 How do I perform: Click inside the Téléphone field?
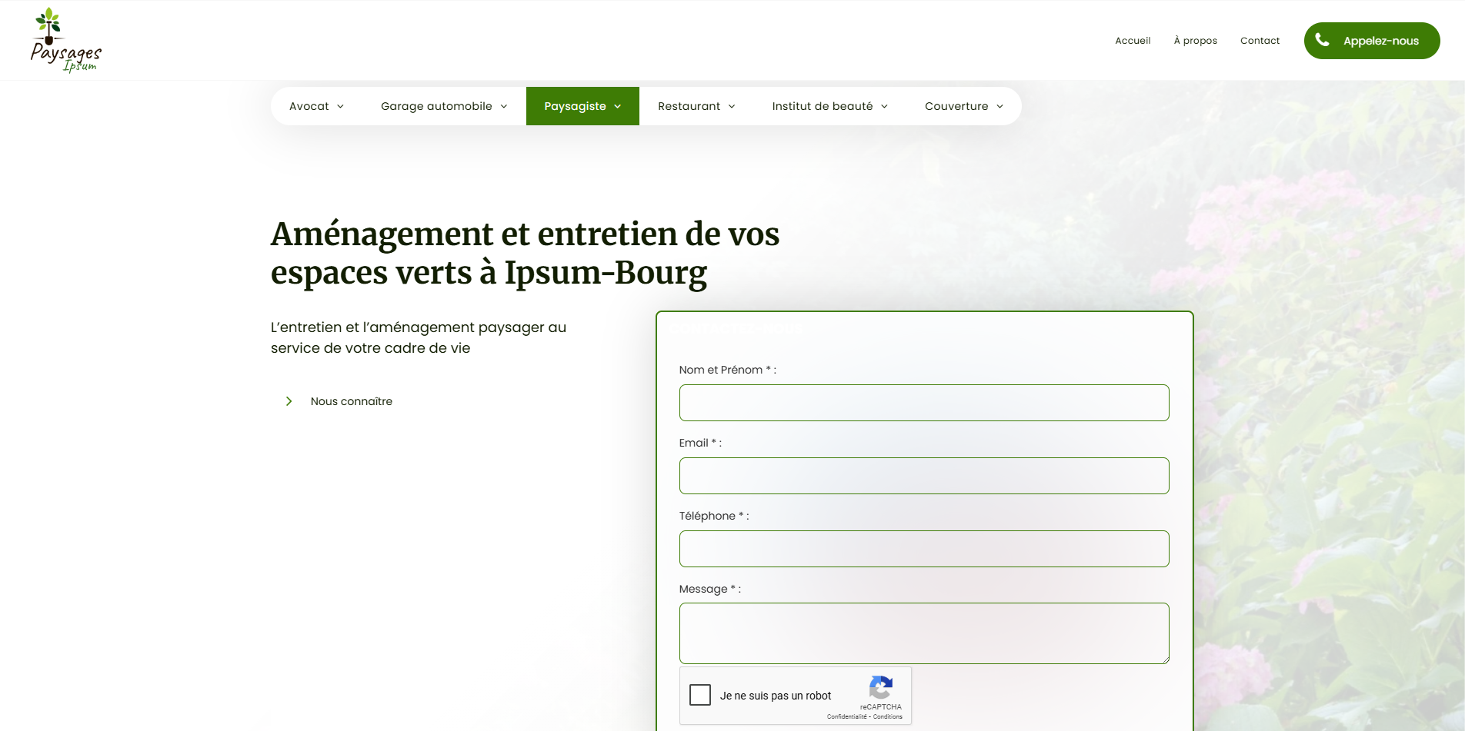click(923, 549)
